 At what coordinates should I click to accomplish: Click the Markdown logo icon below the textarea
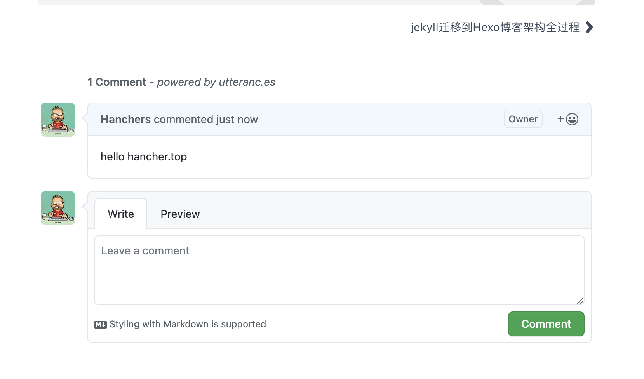100,325
